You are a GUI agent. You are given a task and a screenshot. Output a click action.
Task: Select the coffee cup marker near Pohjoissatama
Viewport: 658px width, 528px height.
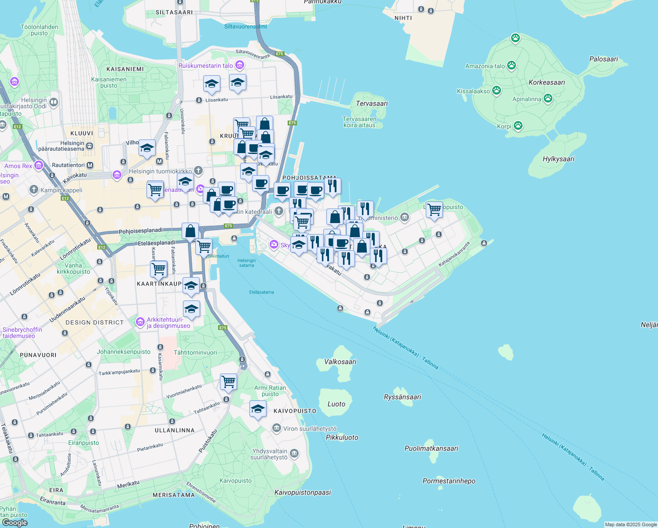[x=282, y=189]
